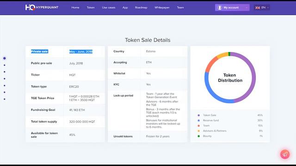
Task: Click the Frozen for 2 years value
Action: (158, 136)
